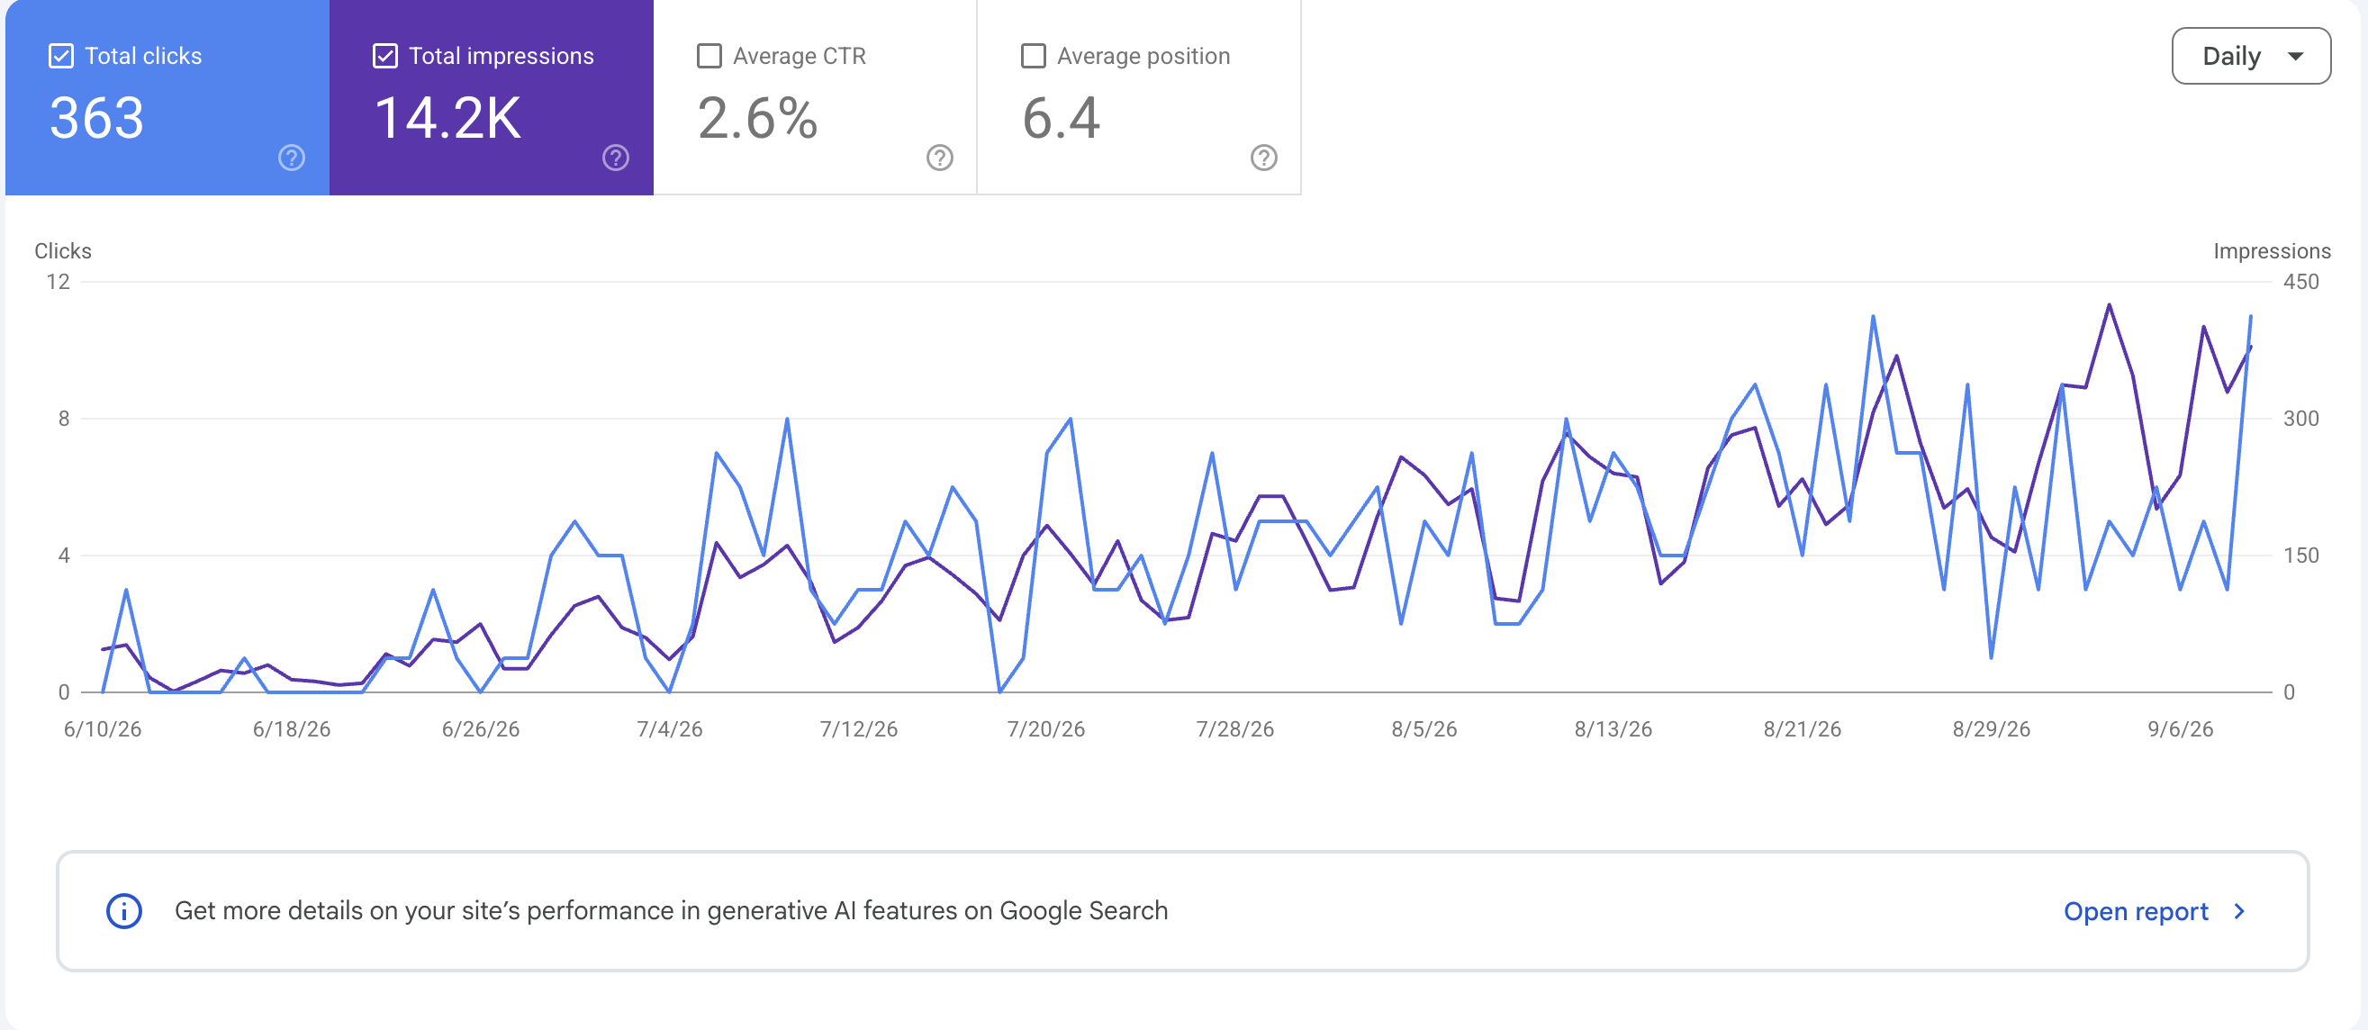Screen dimensions: 2368x1030
Task: Open the Daily granularity dropdown
Action: coord(2251,56)
